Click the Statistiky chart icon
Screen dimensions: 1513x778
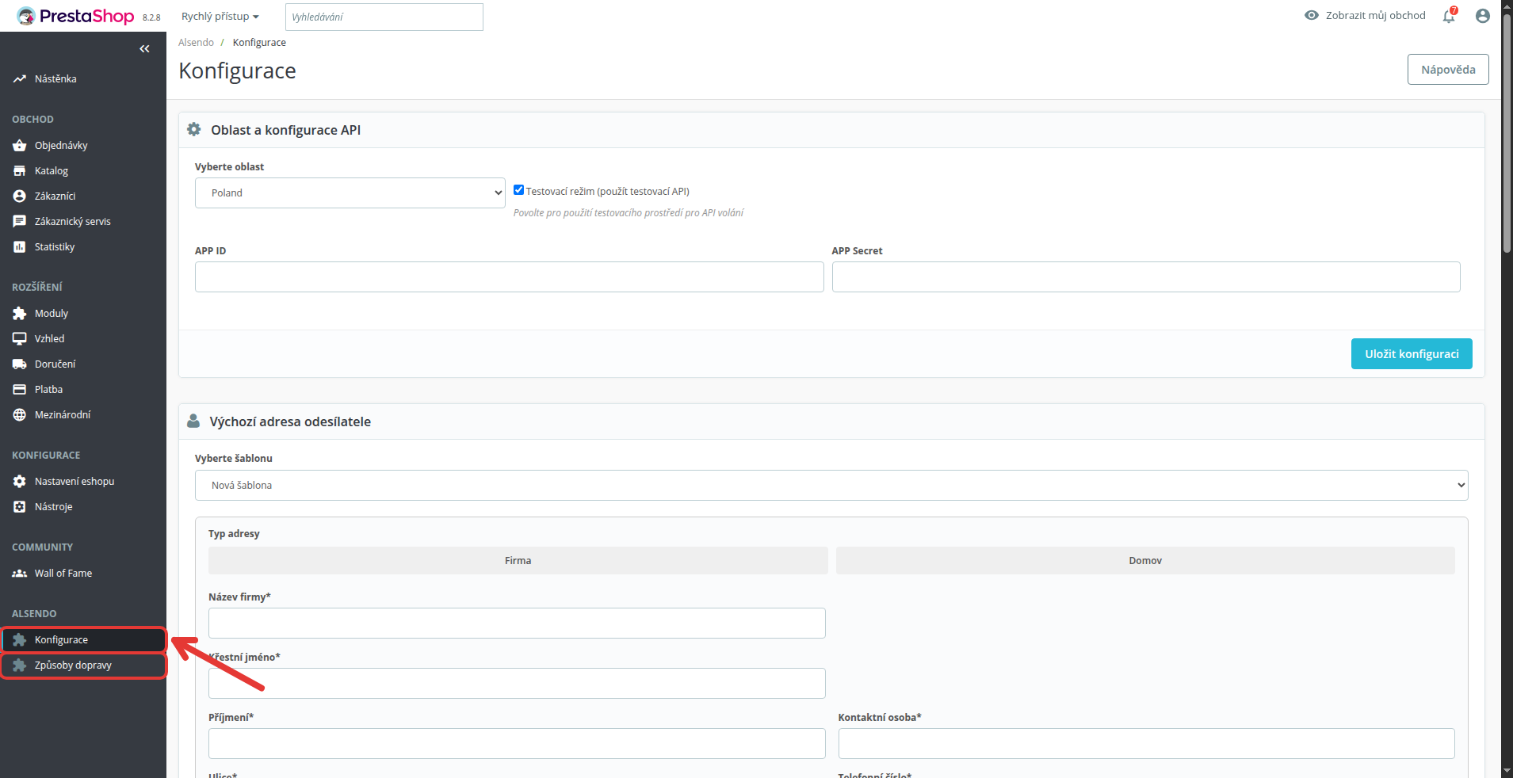(20, 247)
